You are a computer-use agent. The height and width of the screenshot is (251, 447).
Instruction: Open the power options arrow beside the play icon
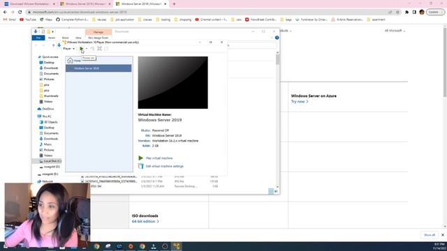point(87,49)
